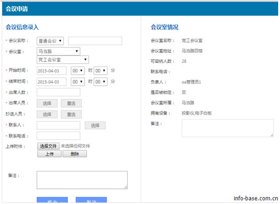Click the 备注 textarea in meeting form
280x204 pixels.
pyautogui.click(x=82, y=180)
